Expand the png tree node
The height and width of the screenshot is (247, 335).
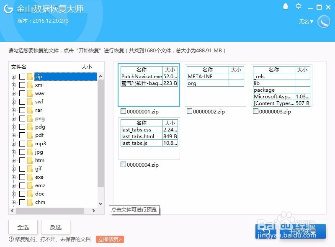[14, 118]
